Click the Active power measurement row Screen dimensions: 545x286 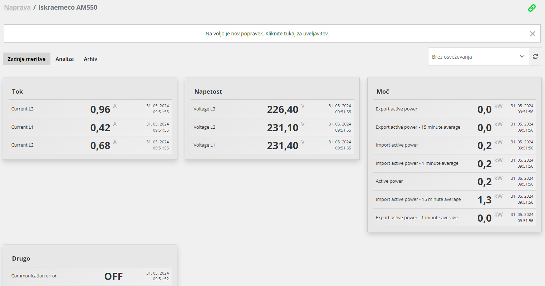[x=455, y=181]
